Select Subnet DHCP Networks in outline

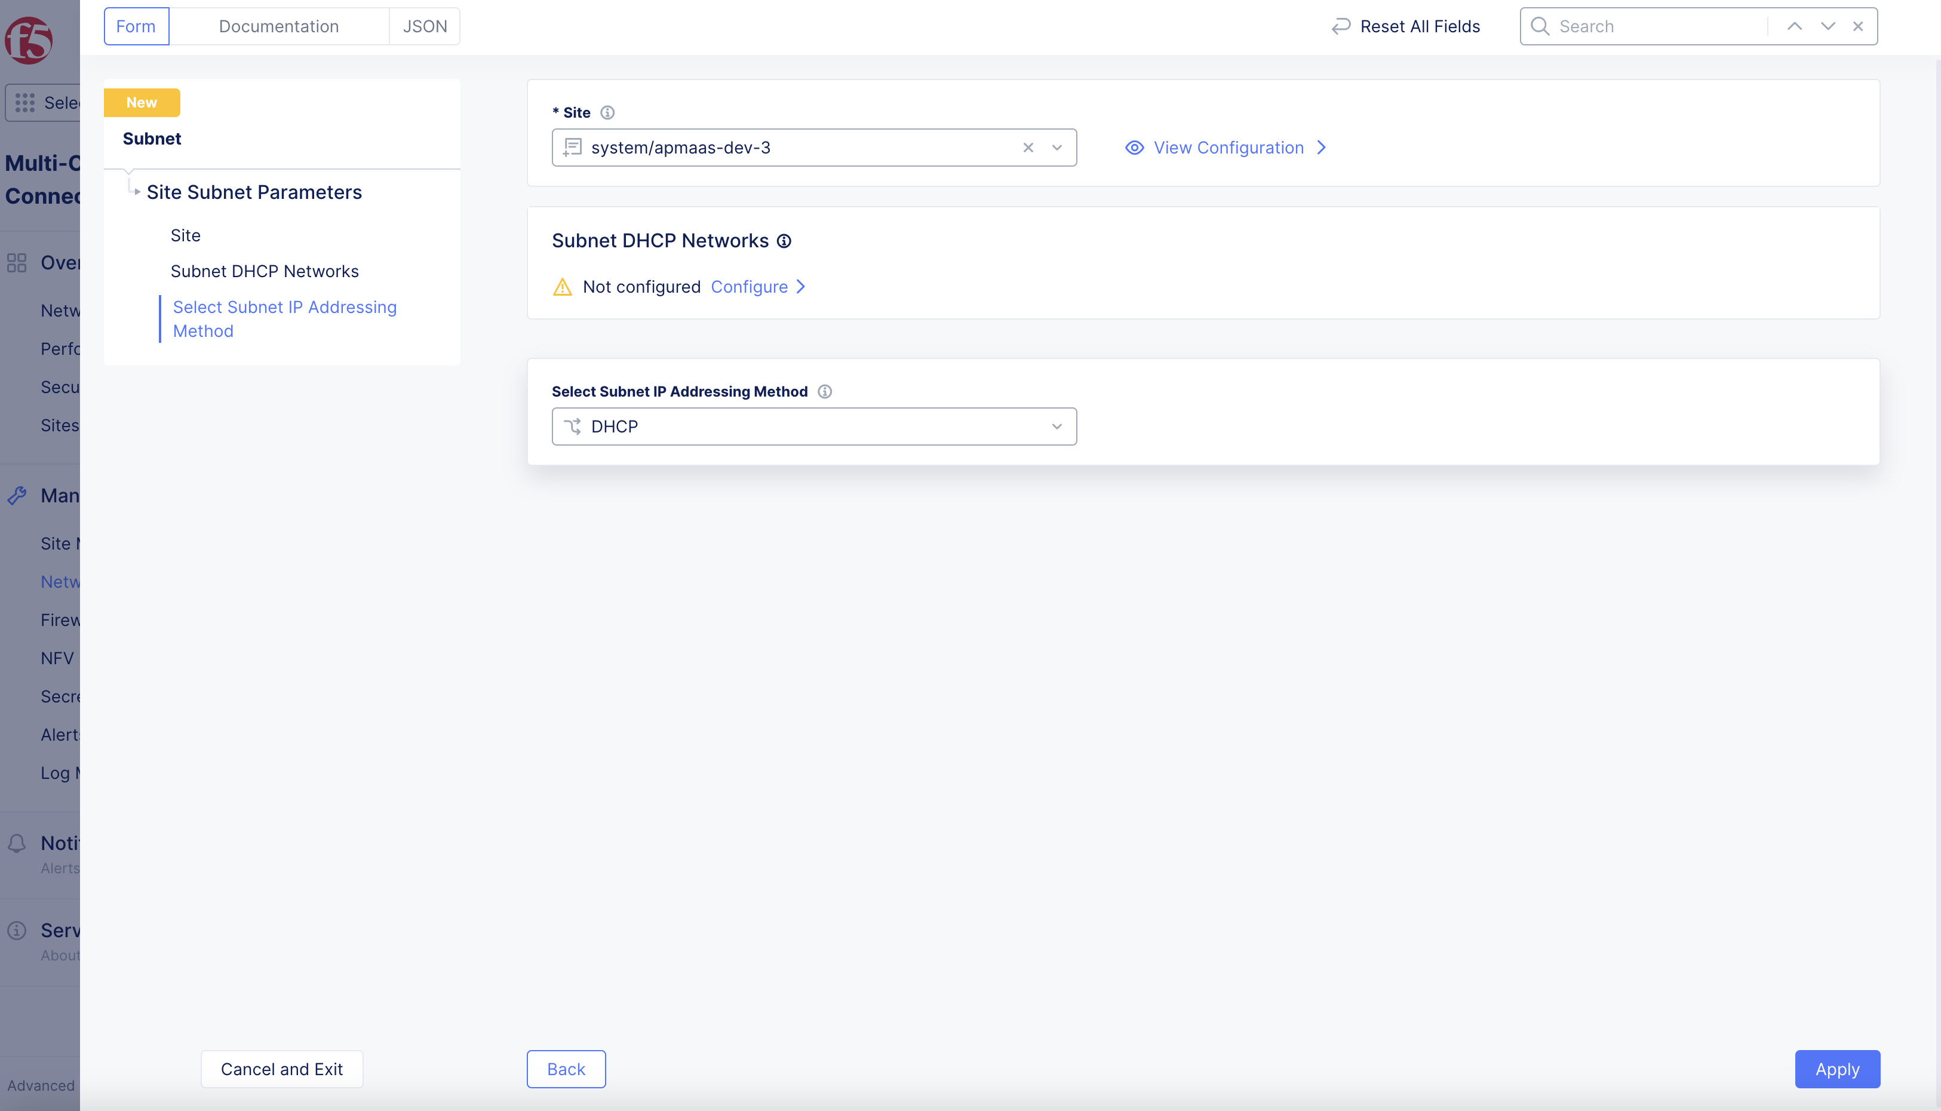click(264, 271)
